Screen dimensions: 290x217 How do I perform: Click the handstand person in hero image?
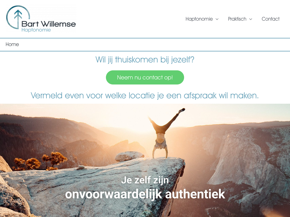tap(165, 133)
